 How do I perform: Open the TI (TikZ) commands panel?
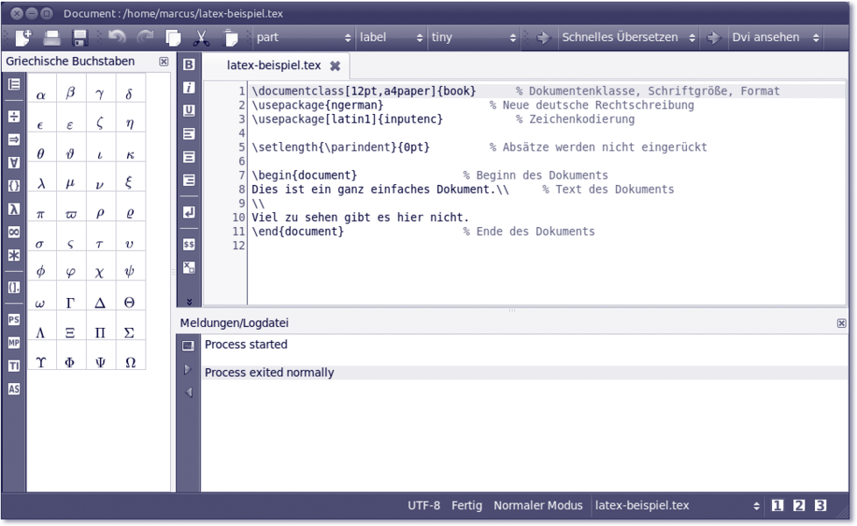click(14, 366)
